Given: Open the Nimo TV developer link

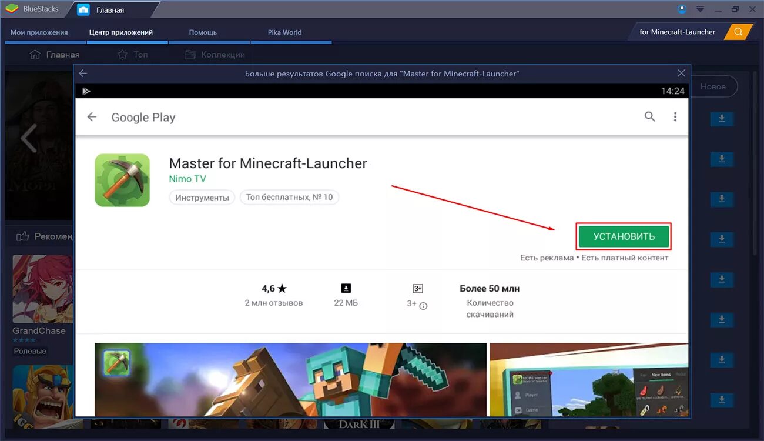Looking at the screenshot, I should tap(187, 179).
